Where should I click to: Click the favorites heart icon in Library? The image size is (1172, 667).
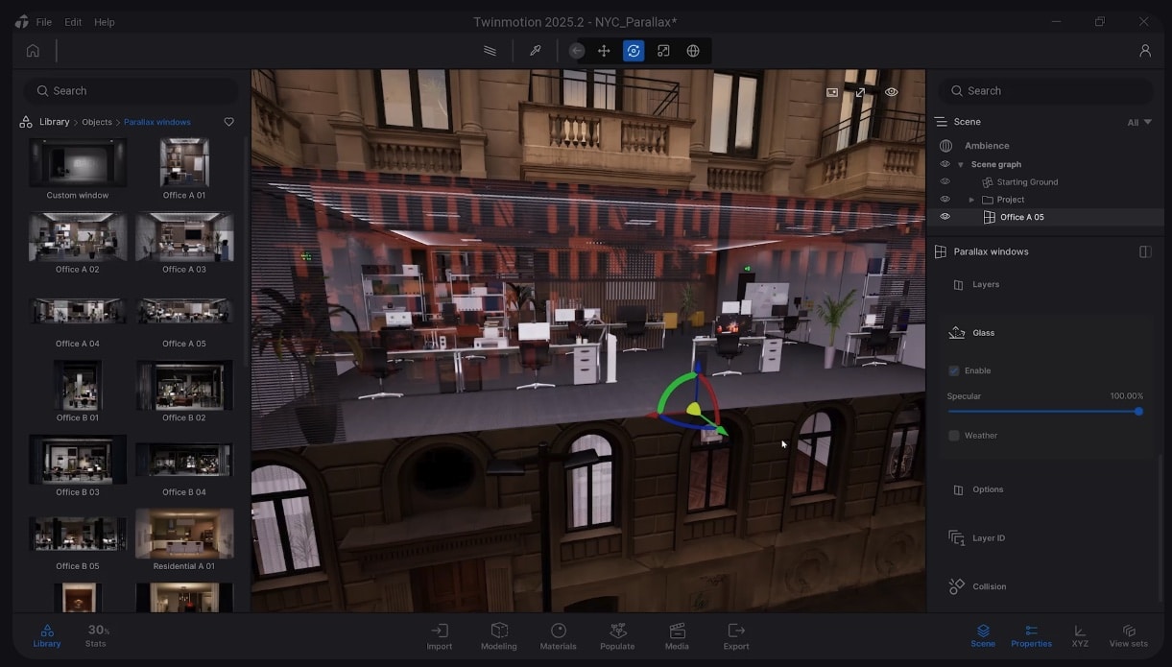(x=228, y=122)
